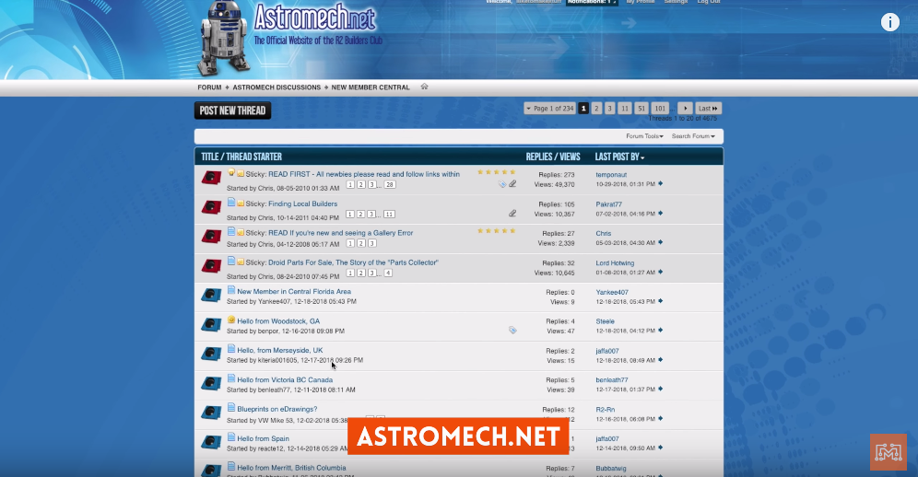Open the Forum Tools dropdown
The image size is (918, 477).
click(644, 135)
